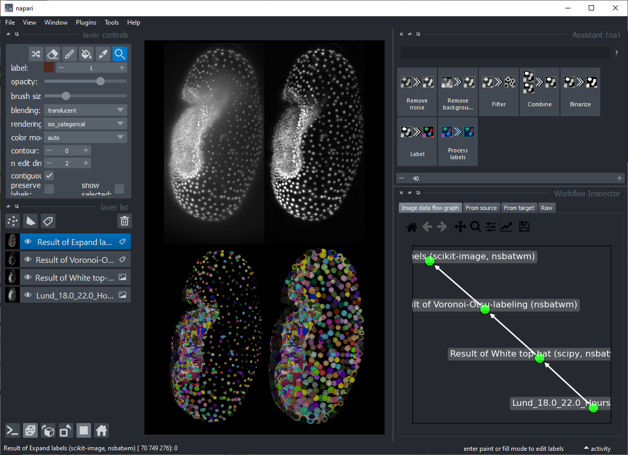Click the Remove noise button

coord(417,92)
